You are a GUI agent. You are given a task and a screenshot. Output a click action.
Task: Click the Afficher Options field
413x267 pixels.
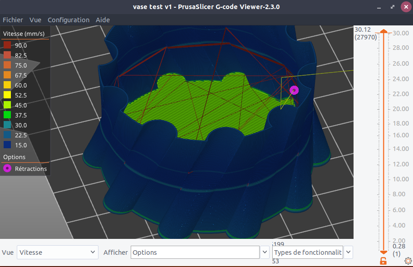click(195, 252)
